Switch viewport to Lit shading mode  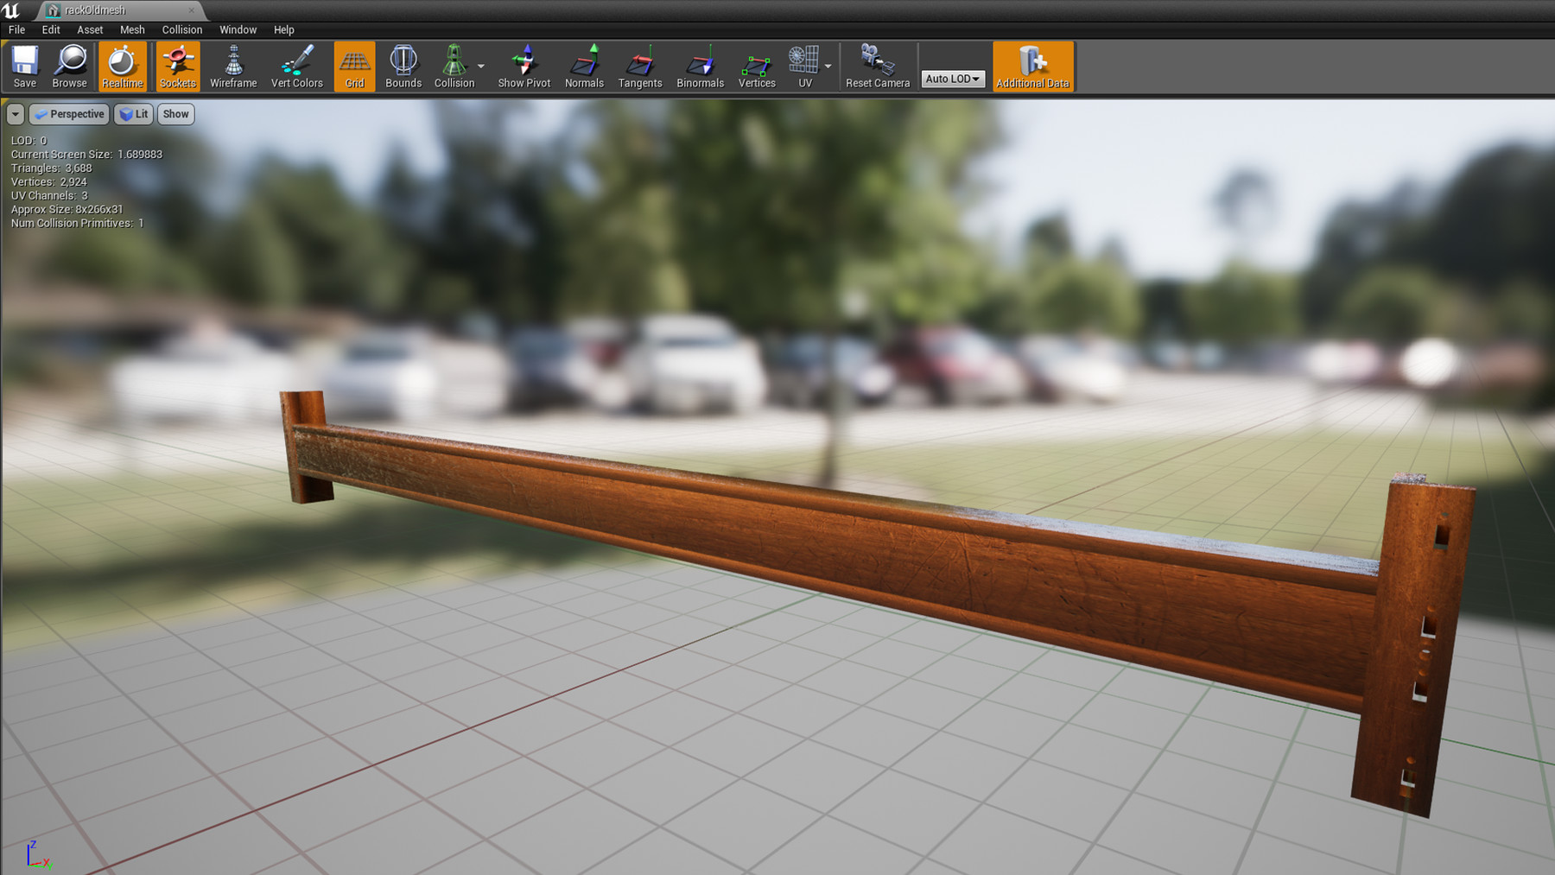[133, 113]
